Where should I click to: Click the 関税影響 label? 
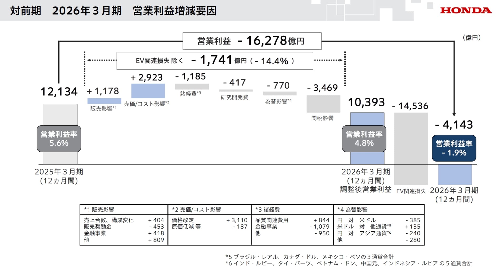[322, 118]
